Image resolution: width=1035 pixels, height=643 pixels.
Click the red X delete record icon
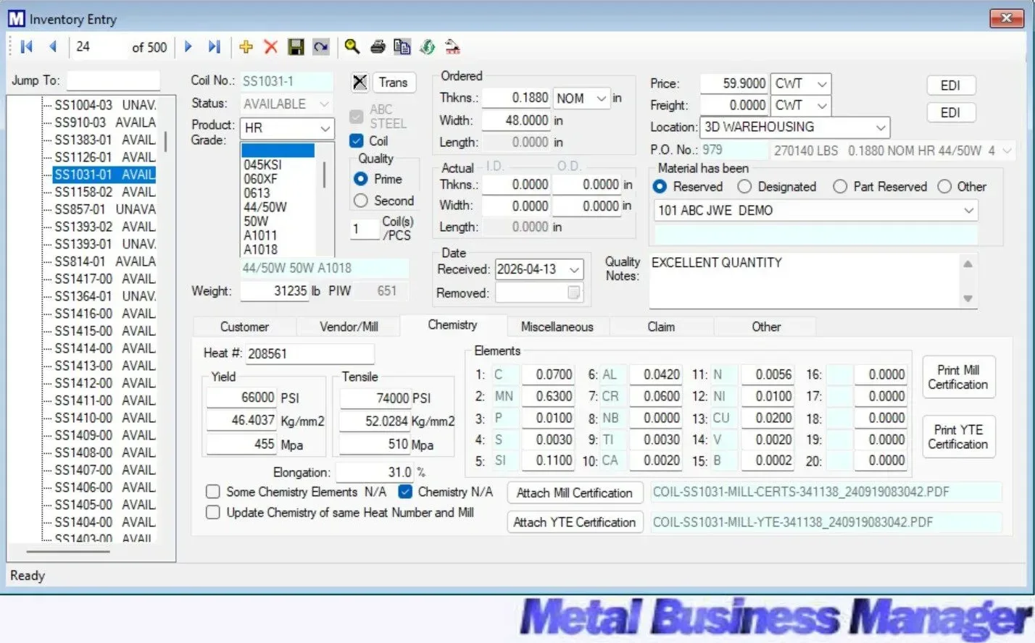pos(270,46)
